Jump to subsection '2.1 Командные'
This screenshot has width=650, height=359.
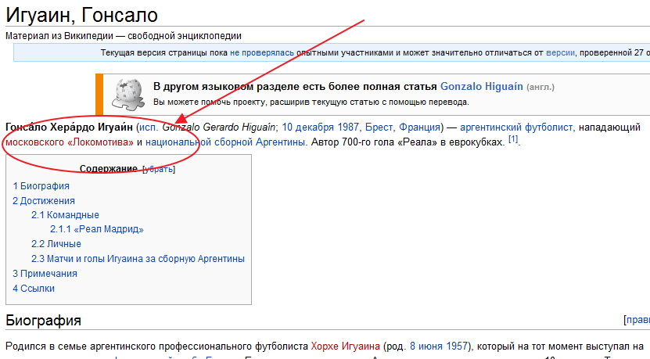(x=65, y=215)
